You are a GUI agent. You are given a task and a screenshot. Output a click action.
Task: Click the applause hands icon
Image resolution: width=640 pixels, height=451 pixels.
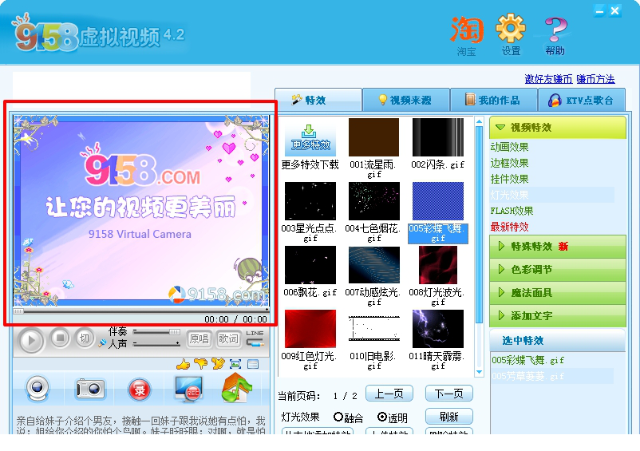(x=218, y=363)
